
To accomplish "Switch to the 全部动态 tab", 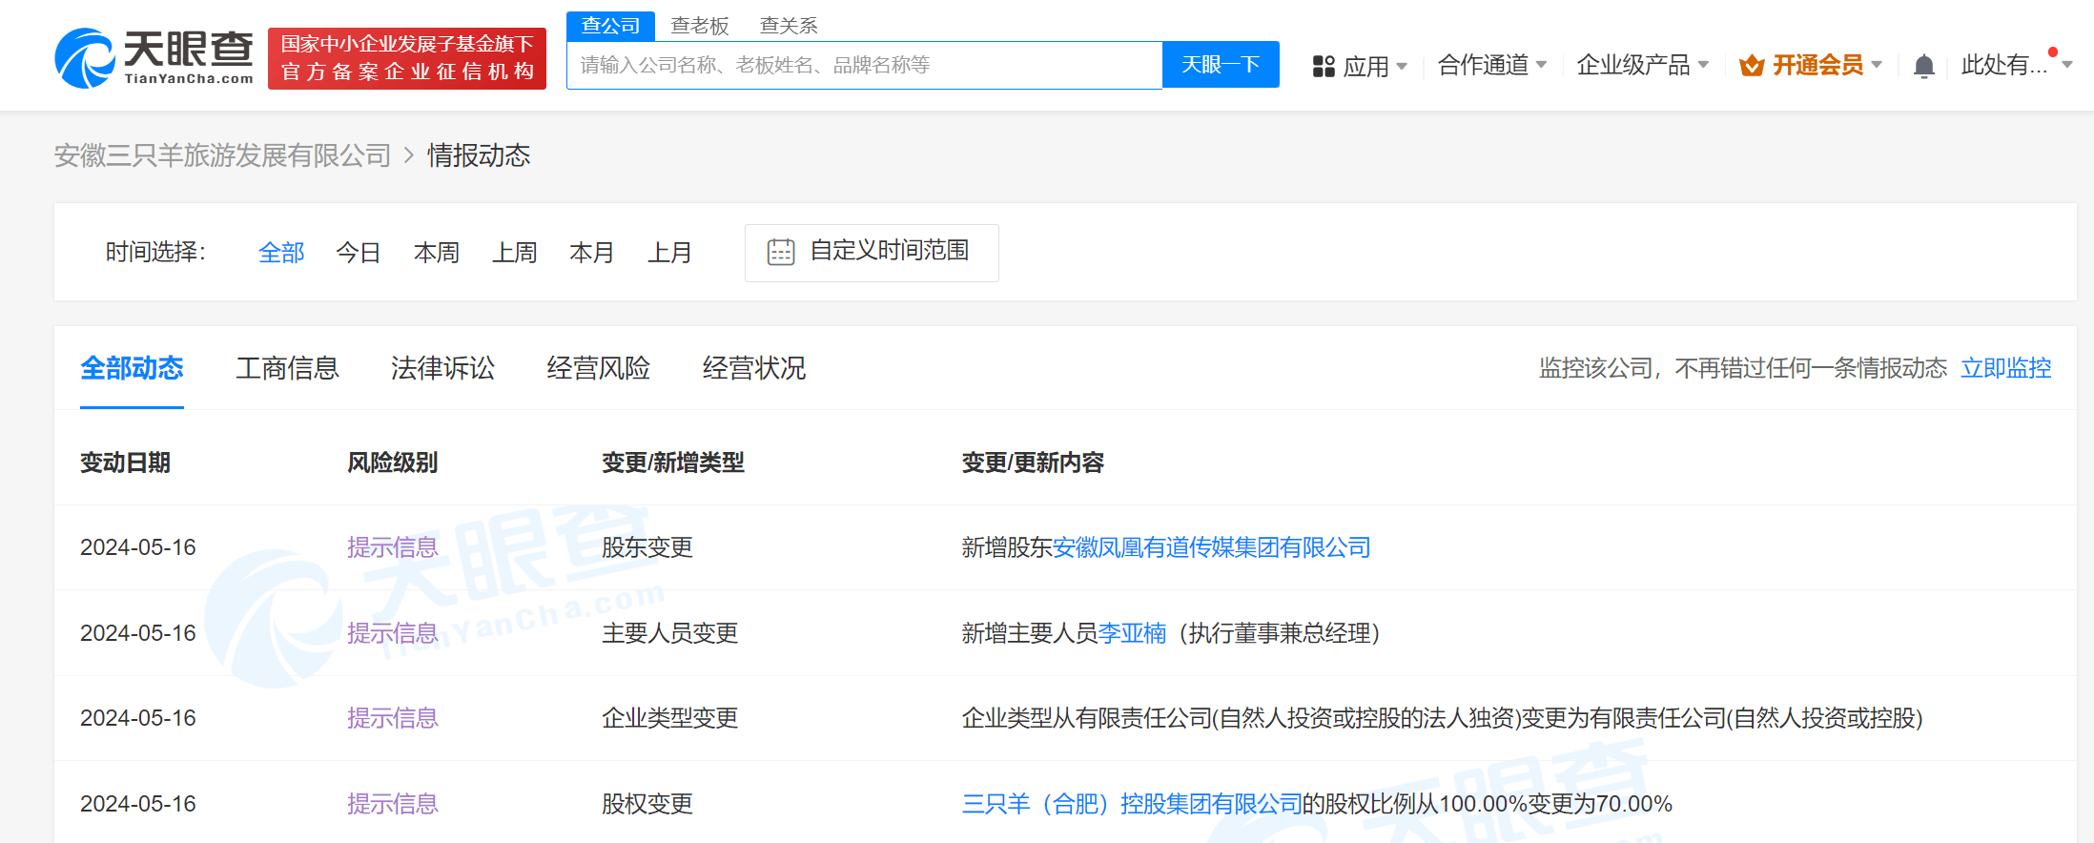I will [132, 368].
